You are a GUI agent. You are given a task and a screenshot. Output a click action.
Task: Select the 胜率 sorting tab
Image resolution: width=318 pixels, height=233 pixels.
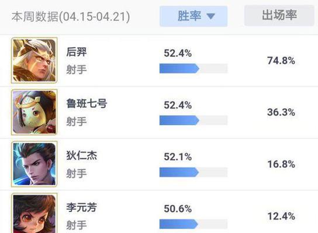[x=193, y=16]
